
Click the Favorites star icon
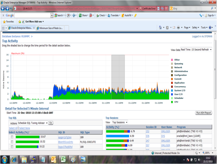click(4, 22)
